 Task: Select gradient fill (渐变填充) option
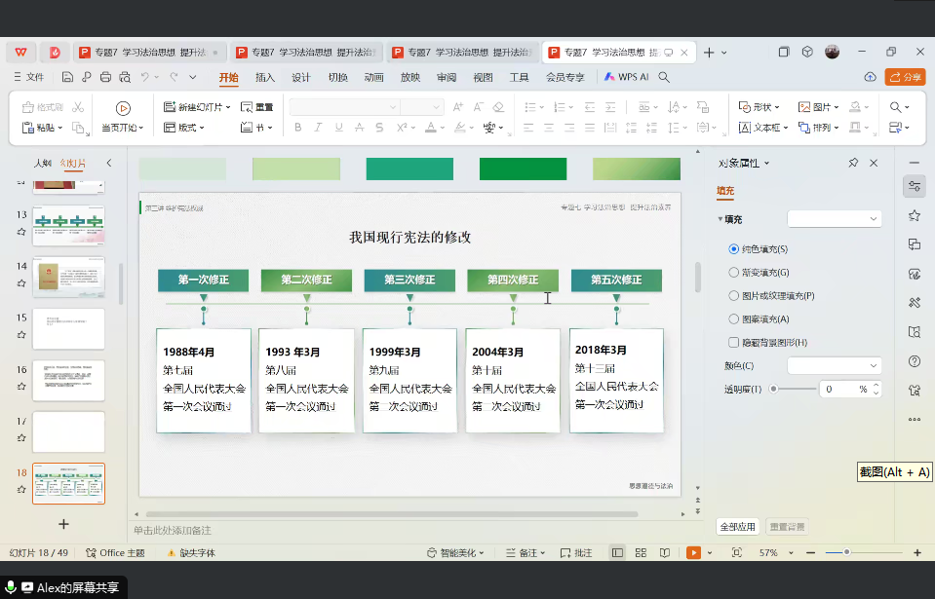[734, 273]
